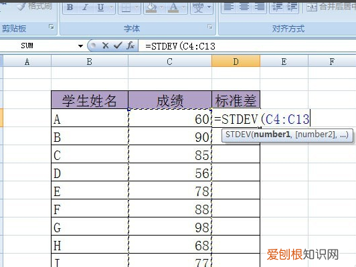Cancel formula entry with X
The width and height of the screenshot is (356, 267).
(x=105, y=46)
